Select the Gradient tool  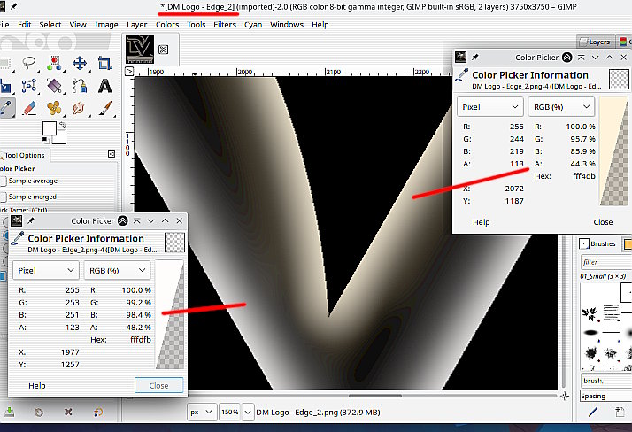[x=54, y=86]
